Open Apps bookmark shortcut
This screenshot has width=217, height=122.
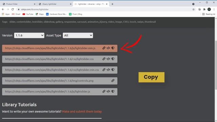pyautogui.click(x=6, y=14)
